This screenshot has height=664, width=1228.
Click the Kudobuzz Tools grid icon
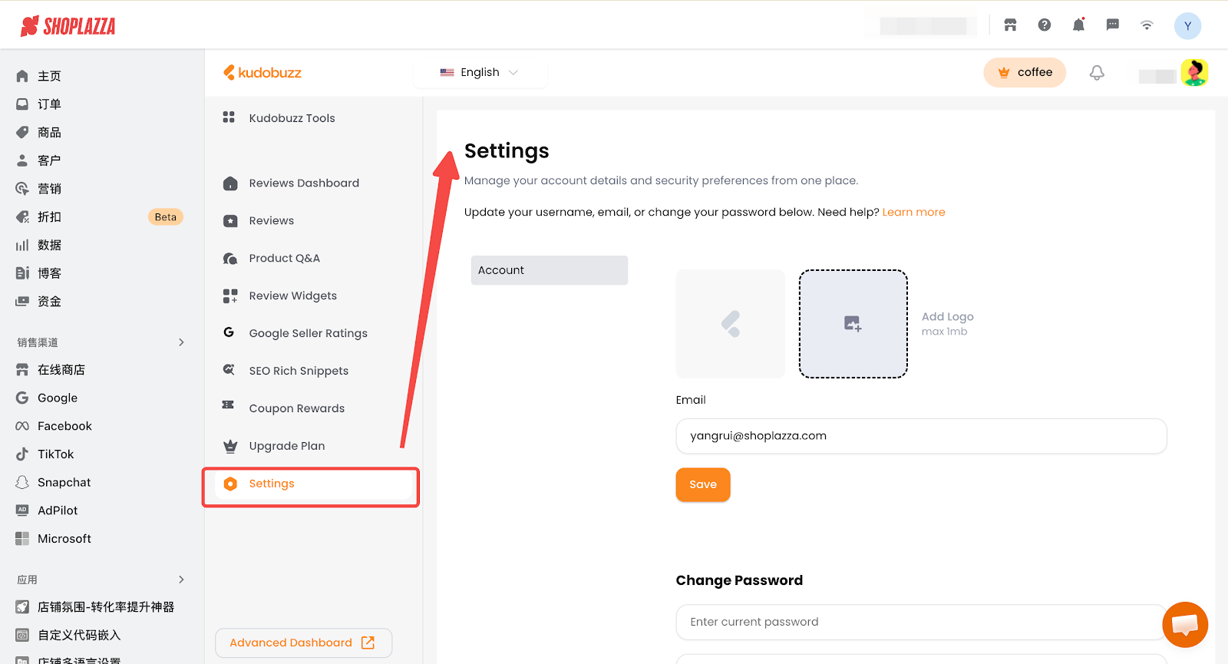pos(229,117)
